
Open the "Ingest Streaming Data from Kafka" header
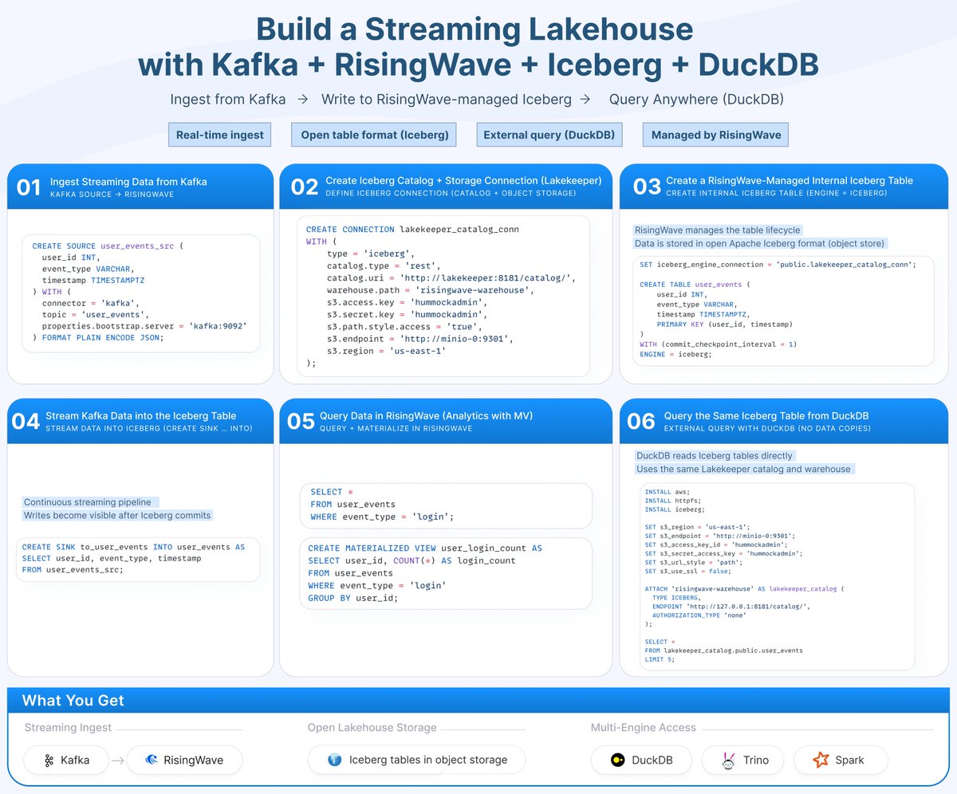[128, 182]
